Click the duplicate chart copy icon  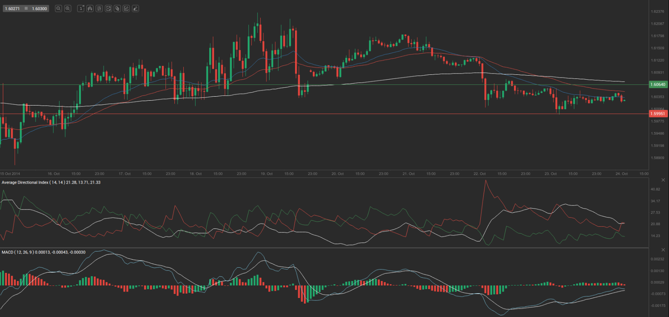point(117,8)
